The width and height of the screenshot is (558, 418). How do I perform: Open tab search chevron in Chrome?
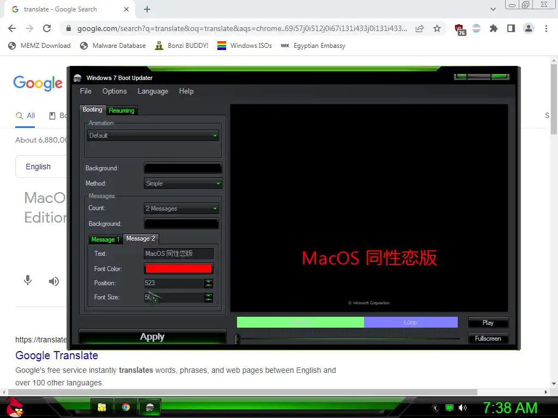point(493,9)
